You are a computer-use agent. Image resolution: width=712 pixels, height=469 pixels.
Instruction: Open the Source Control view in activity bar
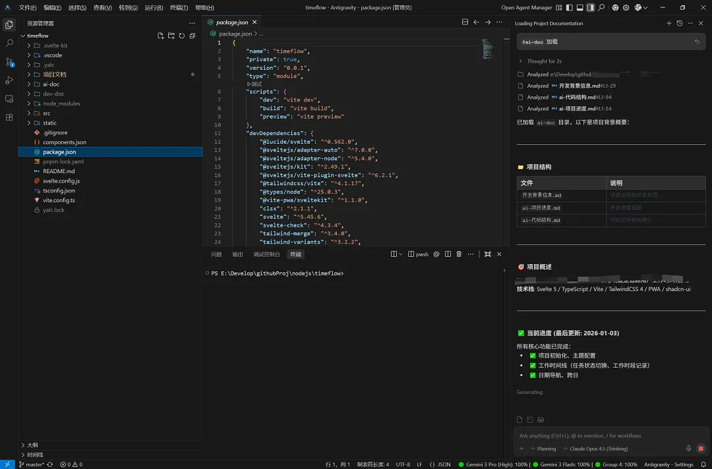tap(9, 62)
